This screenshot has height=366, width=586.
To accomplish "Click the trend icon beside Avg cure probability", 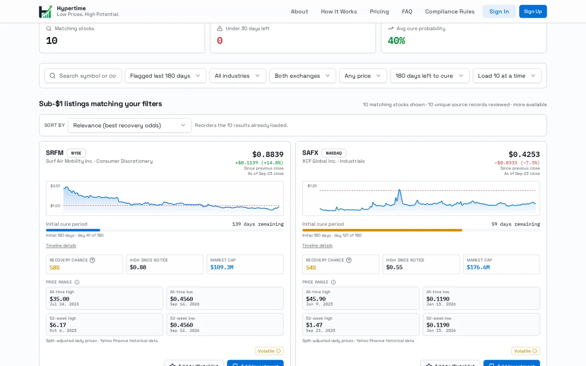I will pyautogui.click(x=391, y=28).
